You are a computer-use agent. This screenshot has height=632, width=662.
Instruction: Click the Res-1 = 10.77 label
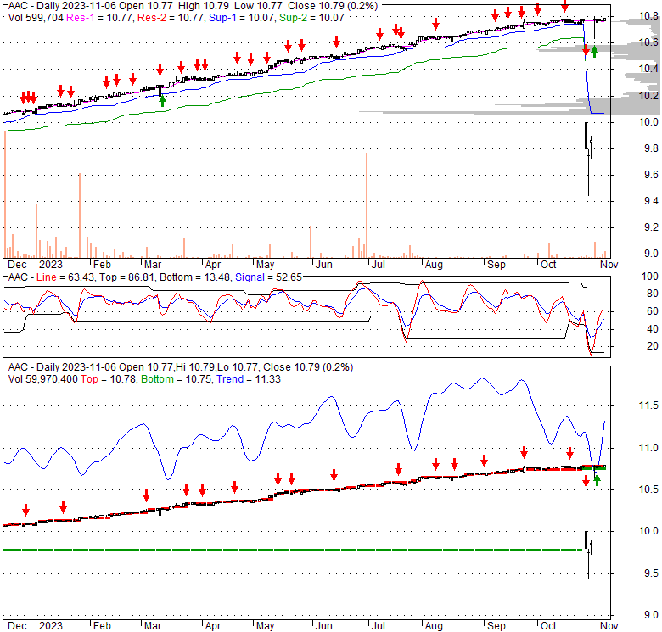point(93,16)
